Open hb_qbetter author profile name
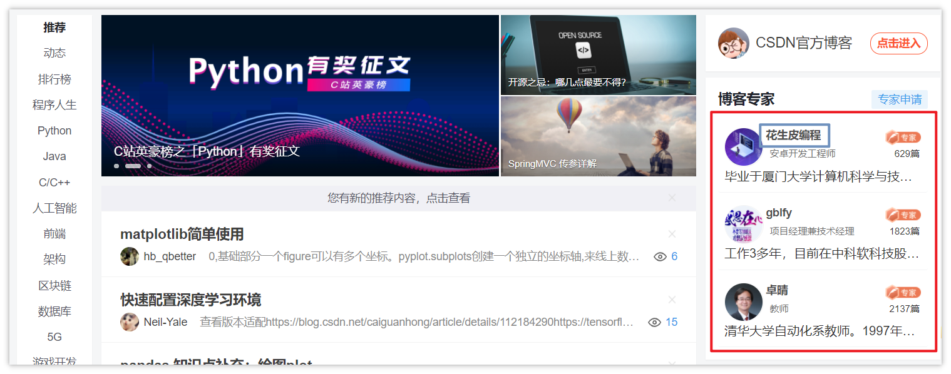This screenshot has width=951, height=374. [x=170, y=256]
